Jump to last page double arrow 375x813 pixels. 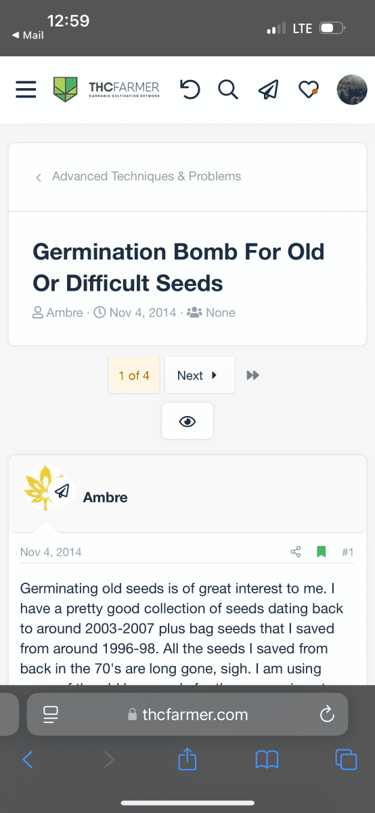(253, 375)
